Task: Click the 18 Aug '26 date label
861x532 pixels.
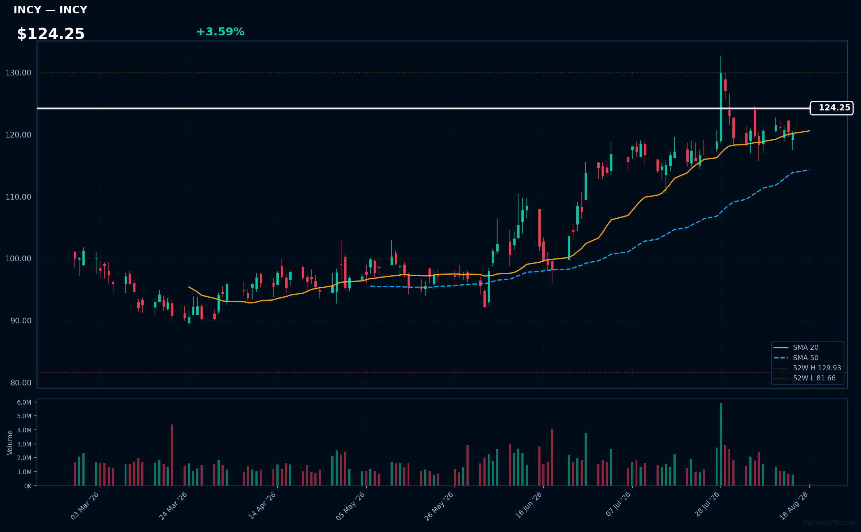Action: tap(794, 506)
